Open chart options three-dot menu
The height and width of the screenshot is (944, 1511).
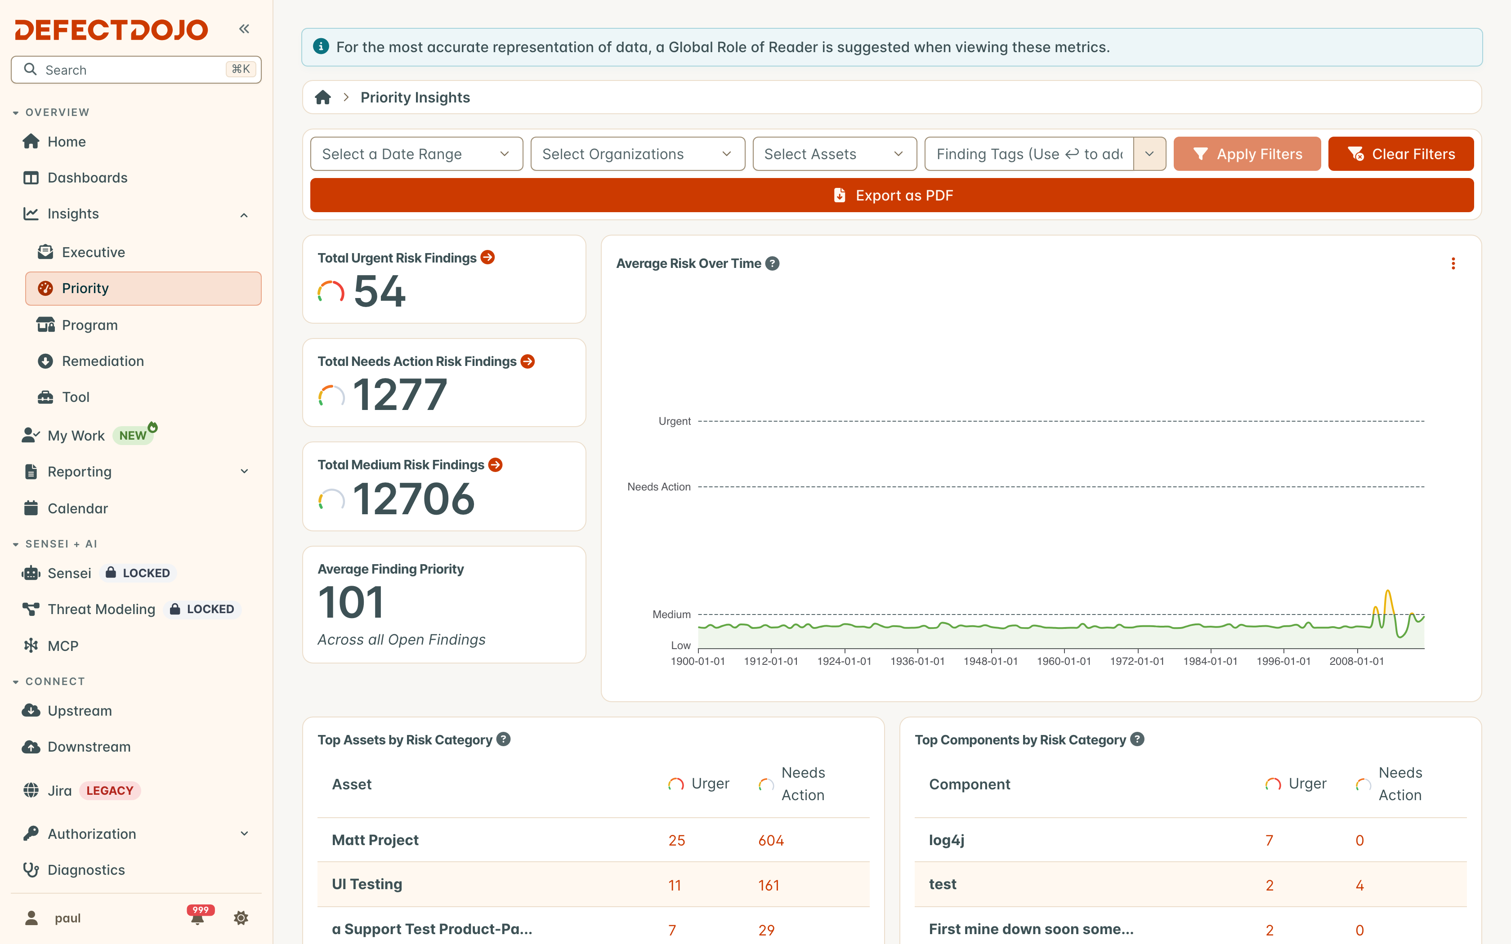point(1453,263)
